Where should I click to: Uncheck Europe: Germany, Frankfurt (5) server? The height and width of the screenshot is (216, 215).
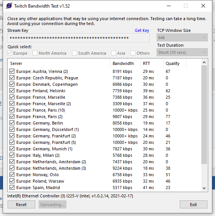pyautogui.click(x=12, y=142)
